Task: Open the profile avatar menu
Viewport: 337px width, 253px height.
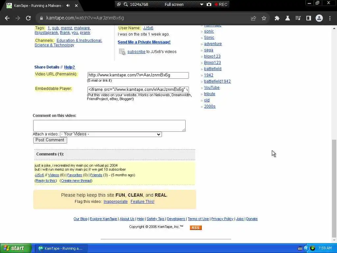Action: 319,18
